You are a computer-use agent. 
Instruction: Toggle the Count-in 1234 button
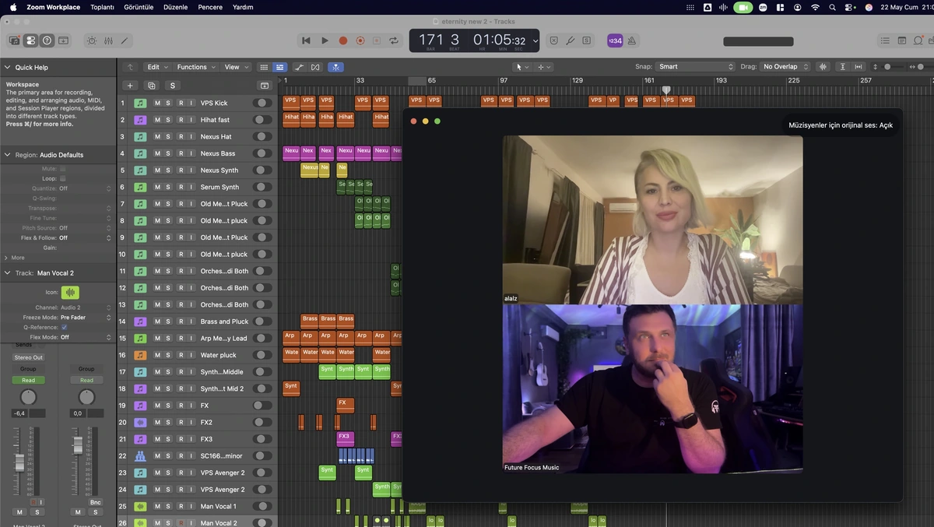(x=615, y=40)
